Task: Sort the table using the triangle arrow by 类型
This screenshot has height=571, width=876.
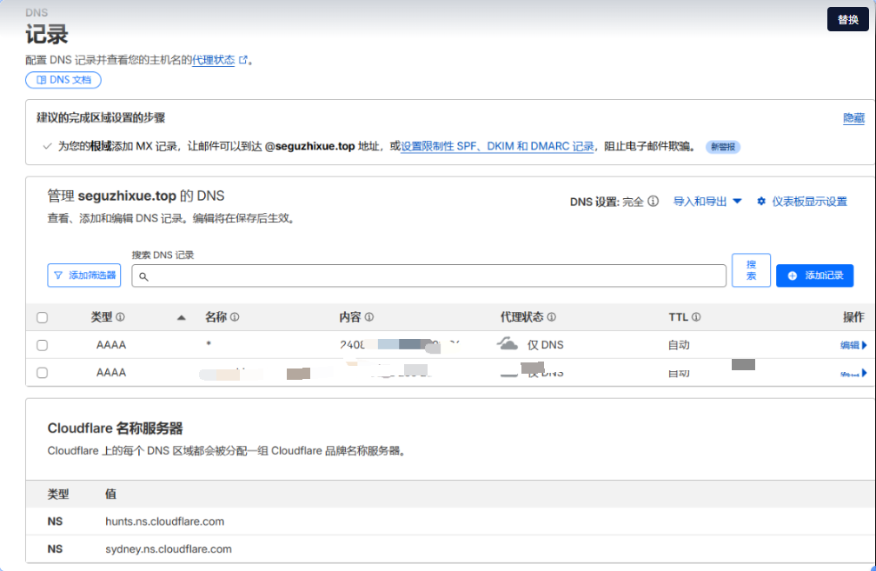Action: [182, 318]
